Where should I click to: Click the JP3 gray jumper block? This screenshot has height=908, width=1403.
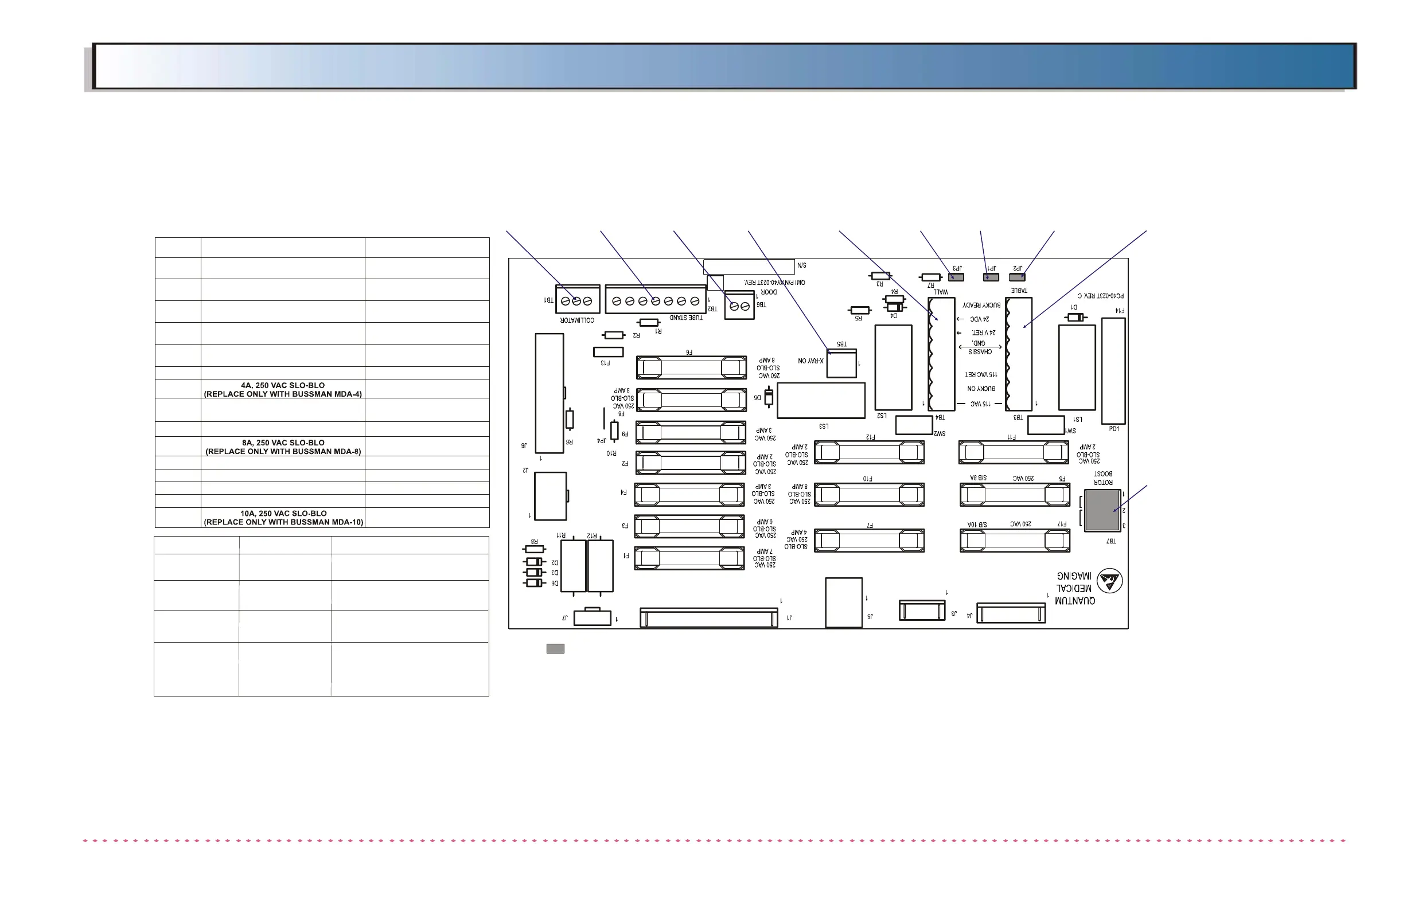(x=956, y=277)
